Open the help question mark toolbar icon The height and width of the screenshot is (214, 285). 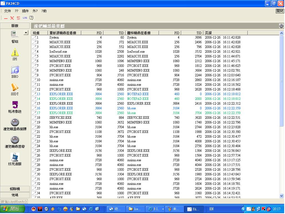(x=31, y=18)
